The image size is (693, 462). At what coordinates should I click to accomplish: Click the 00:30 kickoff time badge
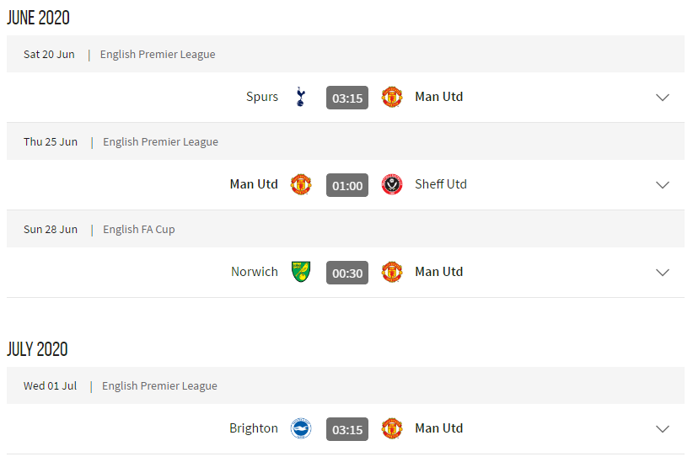coord(347,273)
